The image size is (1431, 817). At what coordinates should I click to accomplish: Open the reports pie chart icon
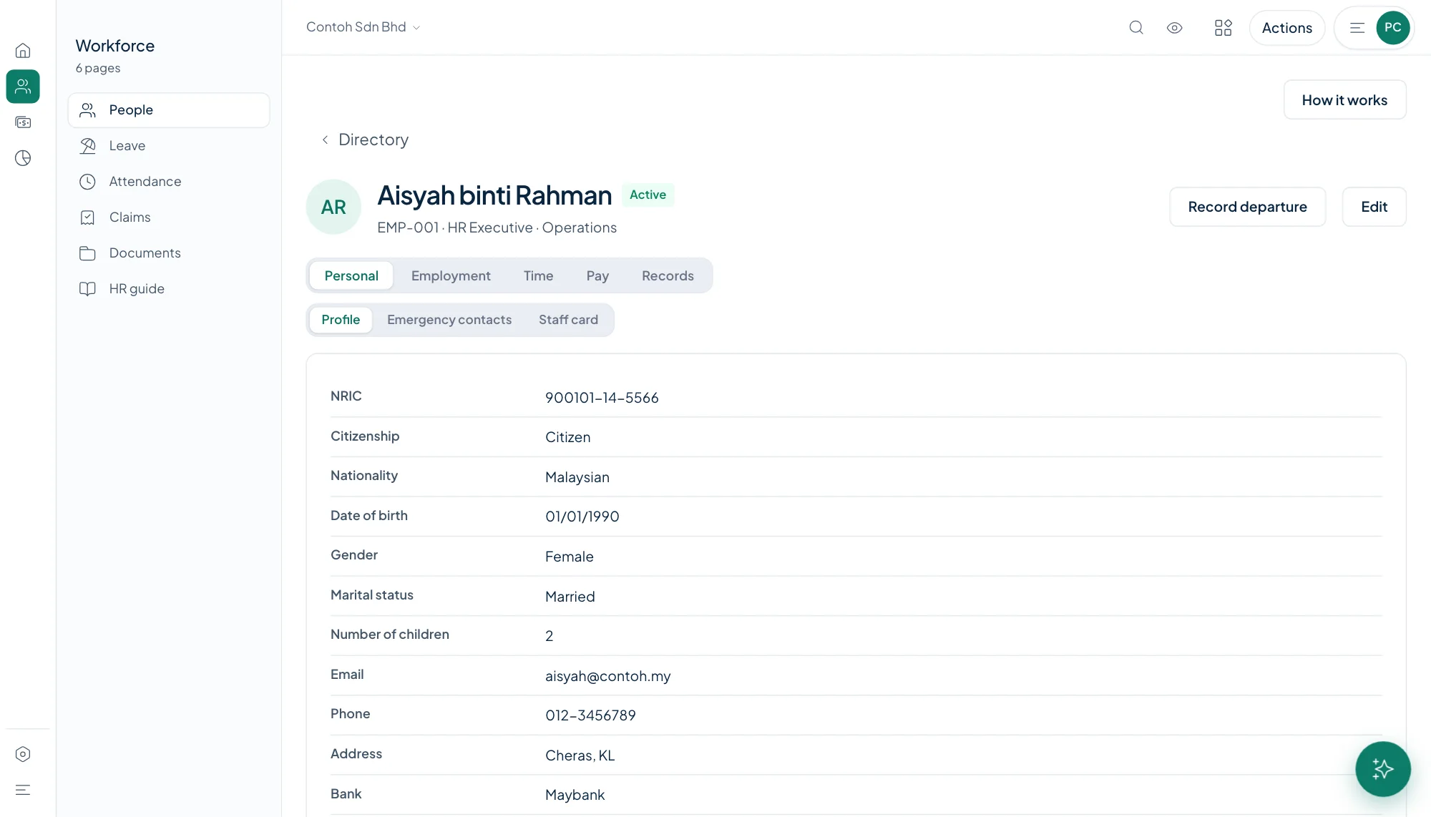(x=23, y=158)
